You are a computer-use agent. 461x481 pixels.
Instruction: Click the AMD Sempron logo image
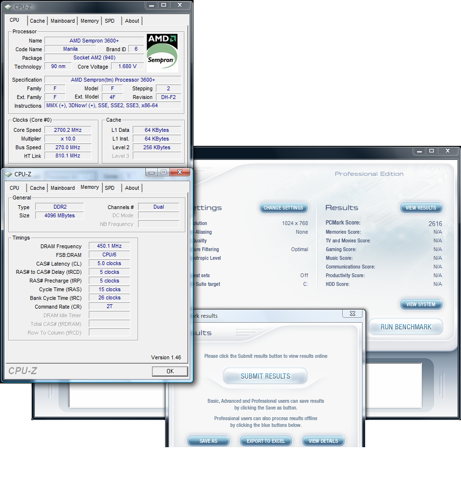(x=162, y=53)
